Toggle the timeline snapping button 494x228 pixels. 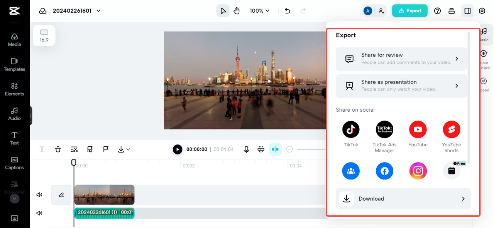point(275,149)
